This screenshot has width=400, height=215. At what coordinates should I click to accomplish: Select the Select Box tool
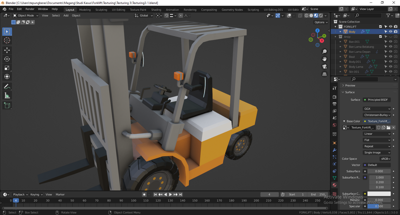7,31
